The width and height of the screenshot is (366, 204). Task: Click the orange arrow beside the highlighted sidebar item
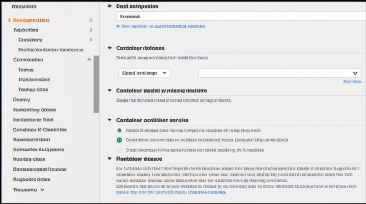coord(9,20)
